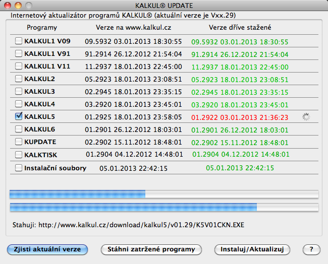Click the Zjisti aktuální verze button

(47, 249)
